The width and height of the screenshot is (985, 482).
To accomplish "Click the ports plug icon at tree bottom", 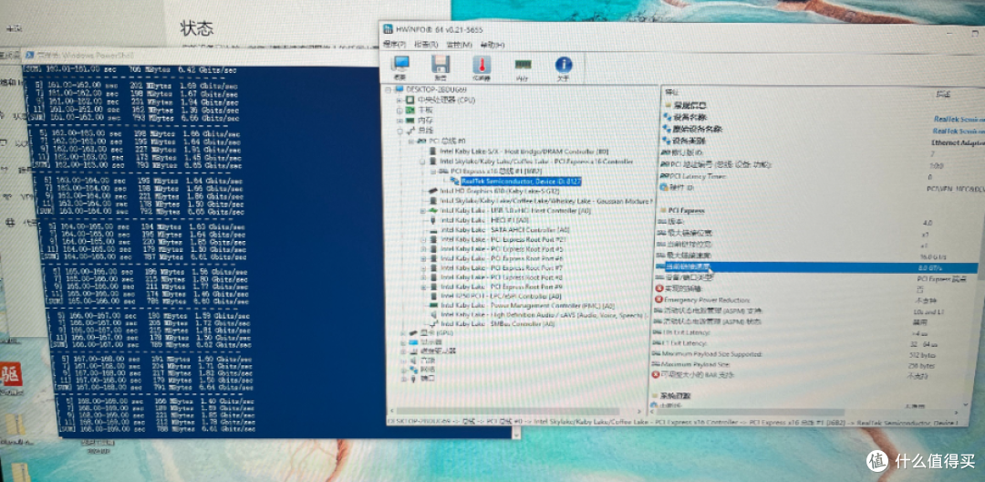I will (x=412, y=379).
